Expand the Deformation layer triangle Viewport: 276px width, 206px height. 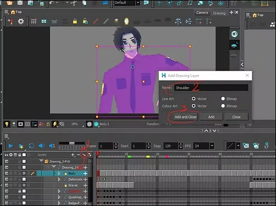click(59, 179)
